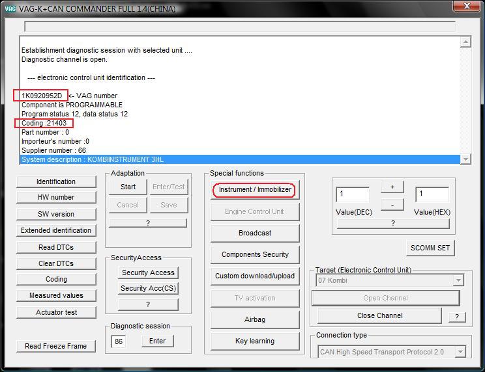The height and width of the screenshot is (372, 485).
Task: Click Close Channel button
Action: (x=380, y=316)
